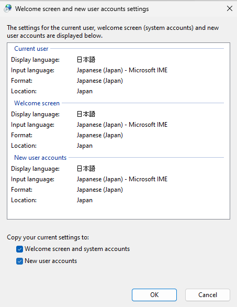237x307 pixels.
Task: Click New user accounts Location value Japan
Action: point(84,200)
